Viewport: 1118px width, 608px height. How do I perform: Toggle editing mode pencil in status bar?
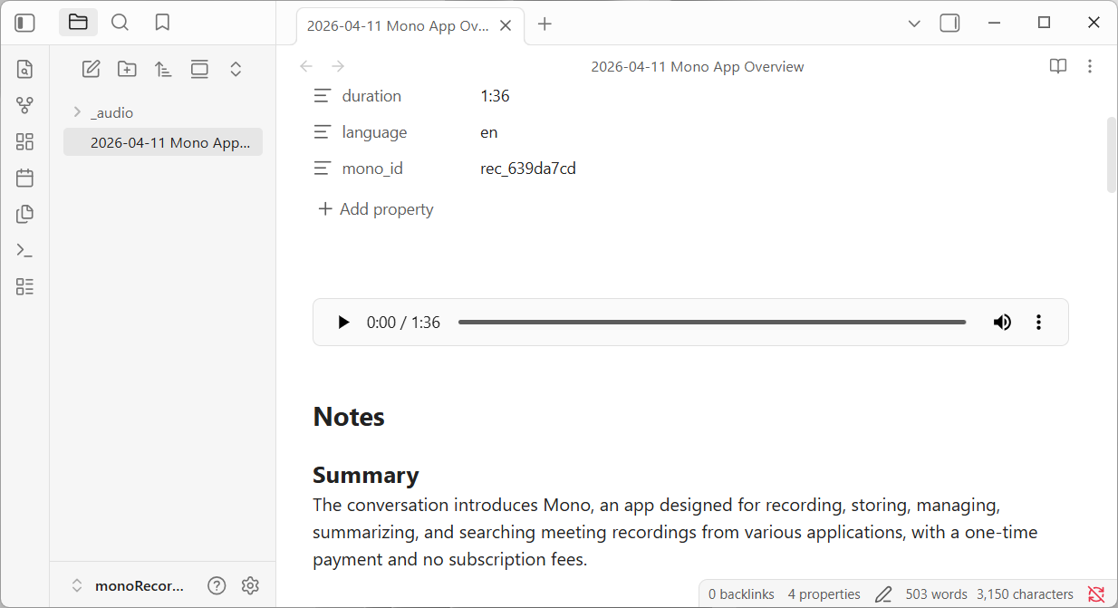pyautogui.click(x=883, y=594)
